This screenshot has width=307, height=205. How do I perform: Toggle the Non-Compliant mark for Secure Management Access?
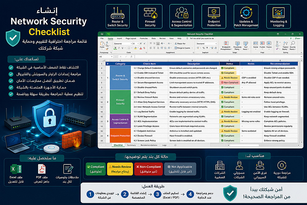(222, 82)
